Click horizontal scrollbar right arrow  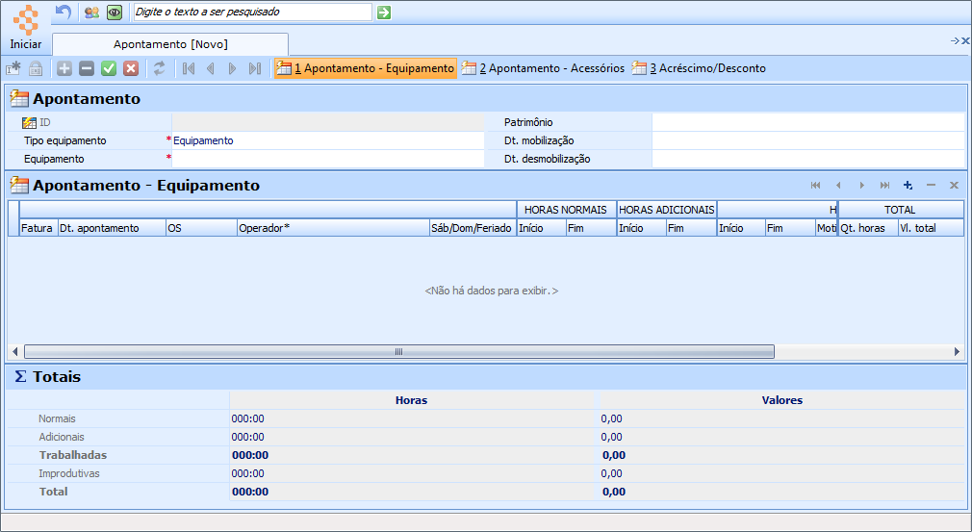tap(958, 352)
